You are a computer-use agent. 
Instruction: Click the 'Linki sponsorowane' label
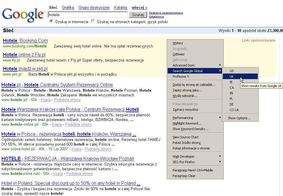258,40
